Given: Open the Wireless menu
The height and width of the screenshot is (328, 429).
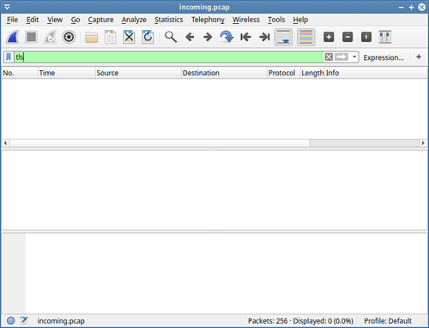Looking at the screenshot, I should coord(246,20).
